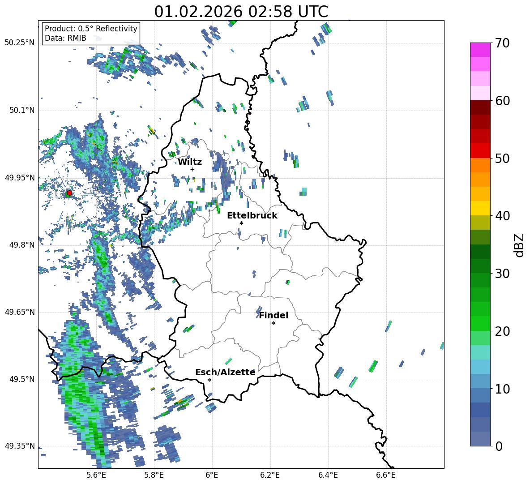Click the orange colorbar swatch just under 50

coord(480,165)
